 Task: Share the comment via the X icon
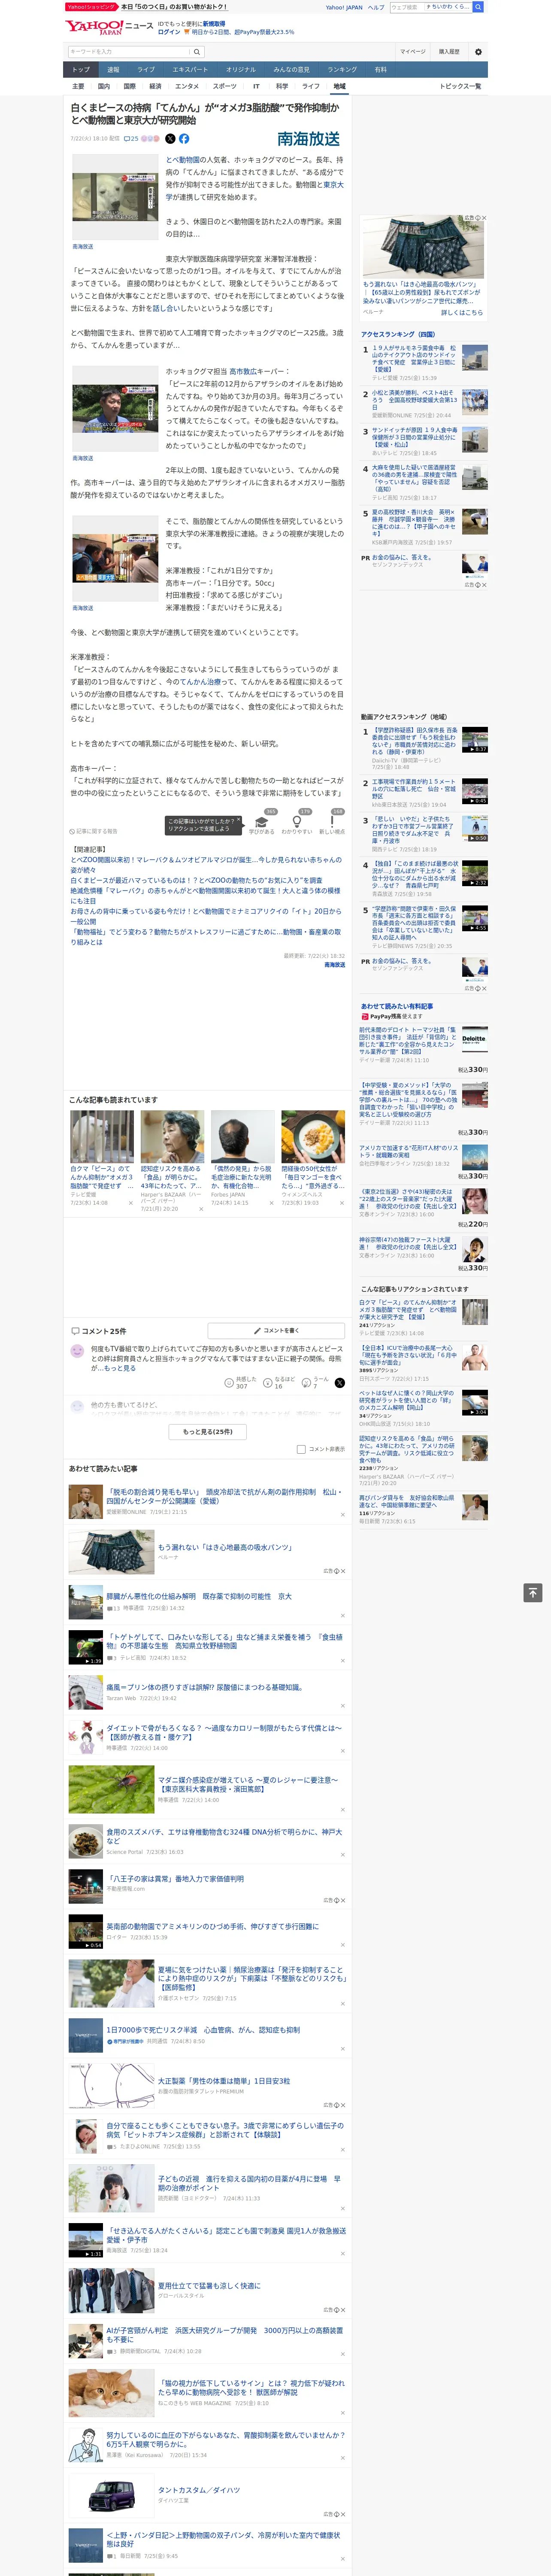click(339, 1382)
